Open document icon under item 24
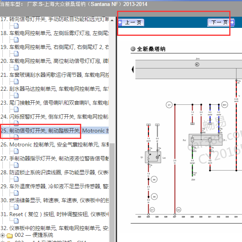 tap(16, 123)
